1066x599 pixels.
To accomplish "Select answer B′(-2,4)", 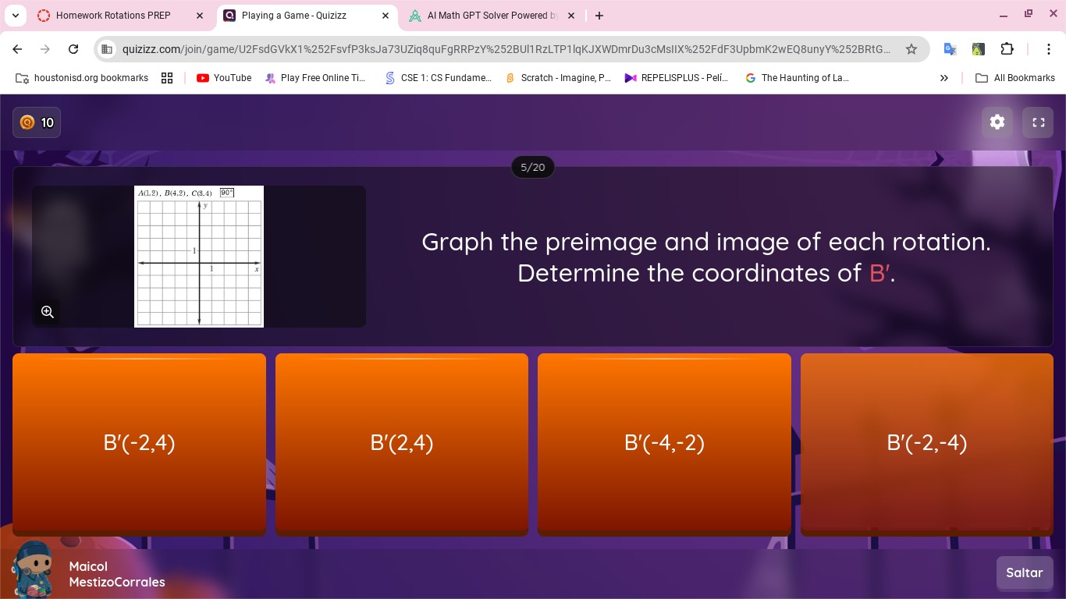I will pos(139,443).
